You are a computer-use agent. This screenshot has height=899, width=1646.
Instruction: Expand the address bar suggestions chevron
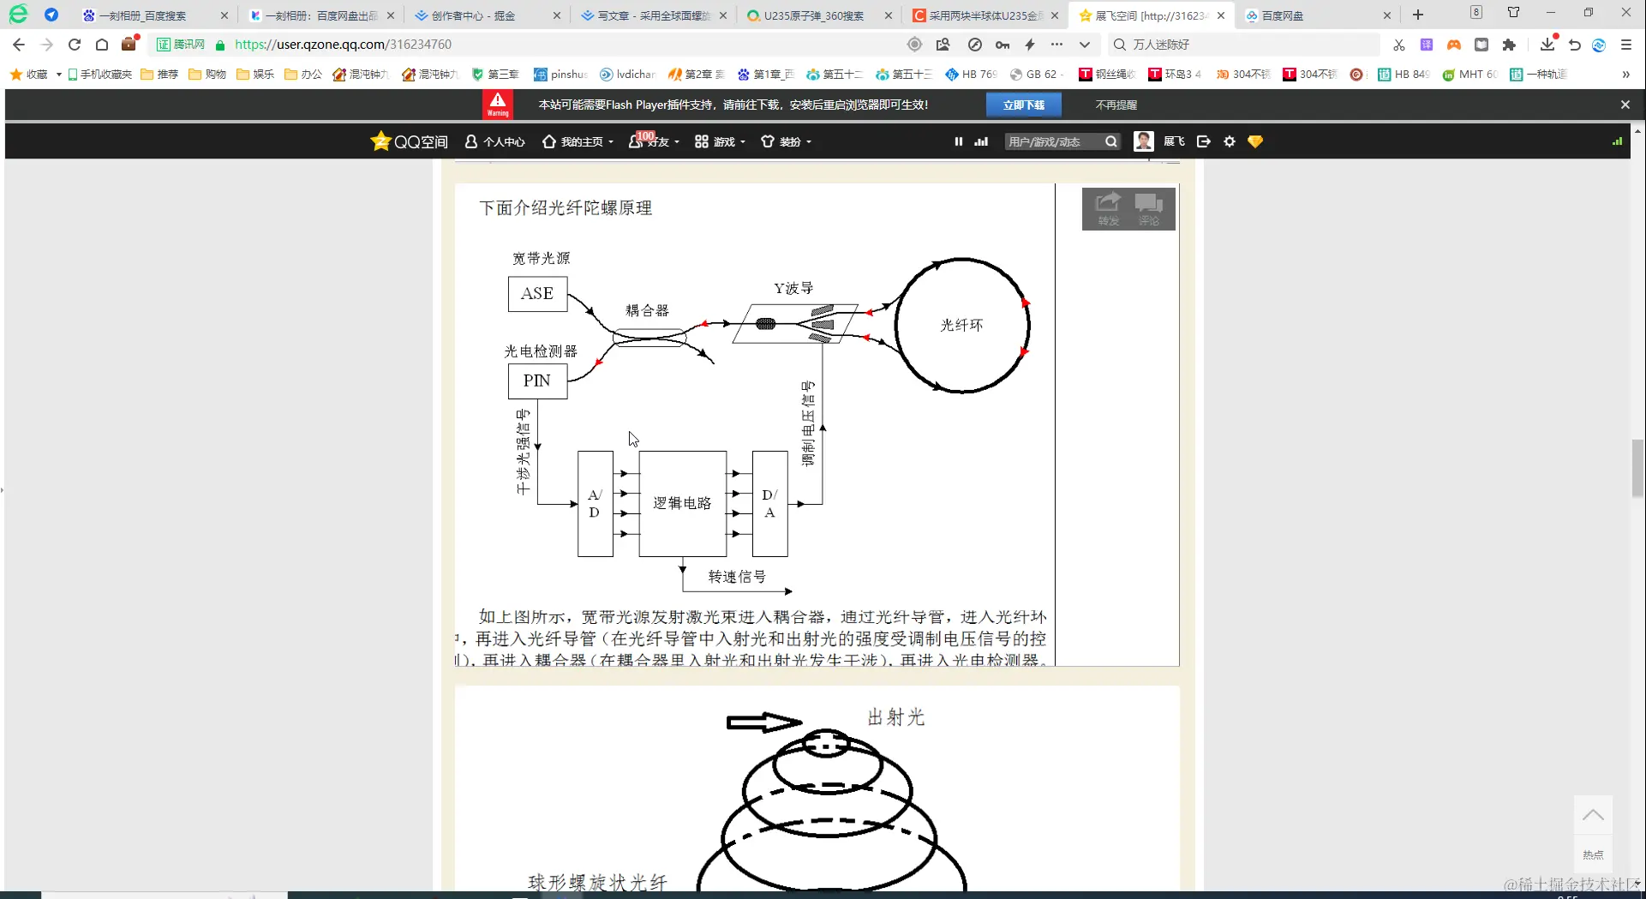pos(1085,44)
